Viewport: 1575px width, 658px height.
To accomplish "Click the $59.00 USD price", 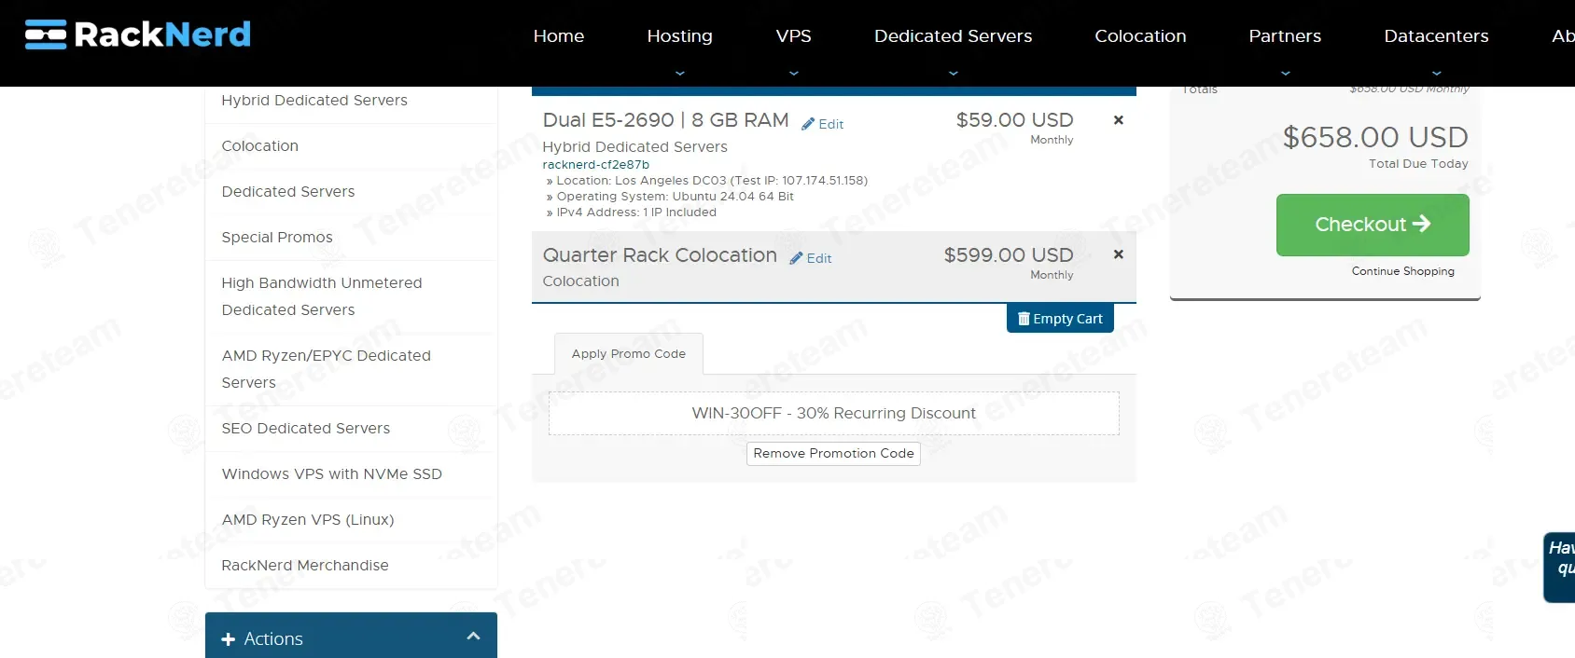I will coord(1015,120).
